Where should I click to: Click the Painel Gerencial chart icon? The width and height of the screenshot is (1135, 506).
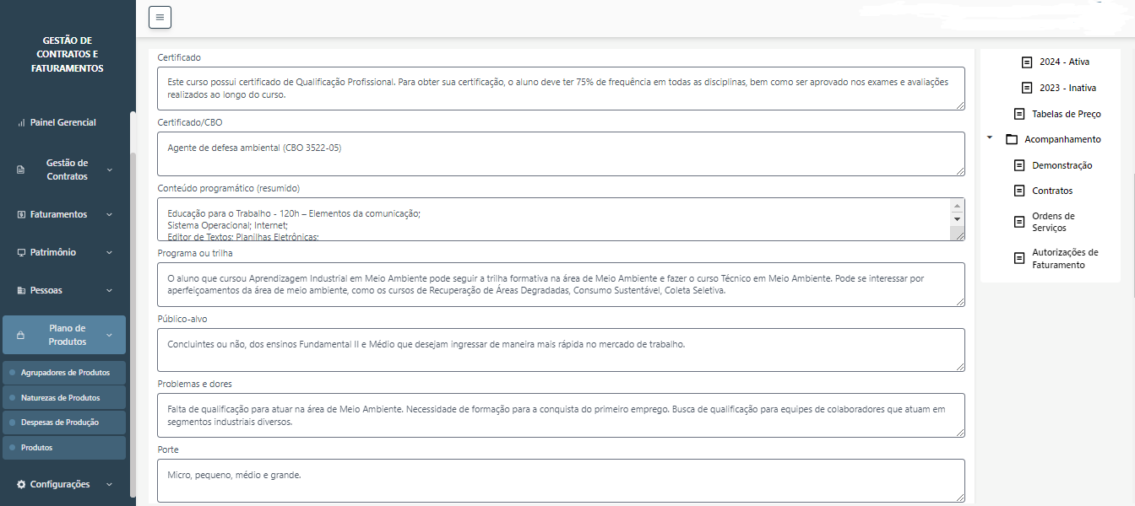coord(21,123)
